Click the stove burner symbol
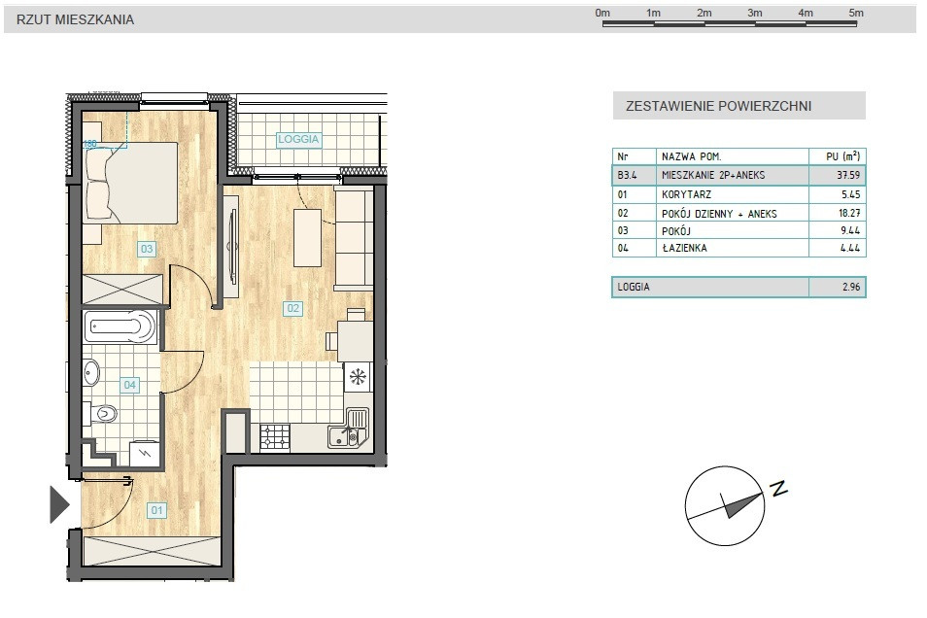The image size is (927, 618). pos(275,436)
